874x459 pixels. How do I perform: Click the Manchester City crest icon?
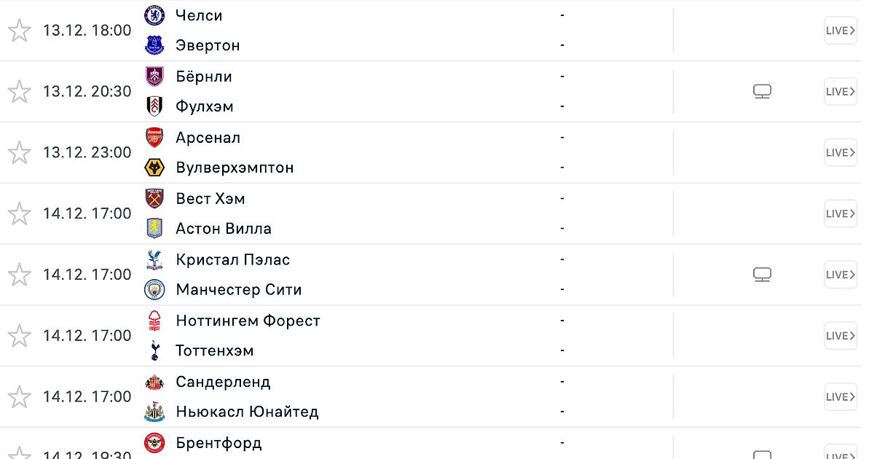coord(154,290)
